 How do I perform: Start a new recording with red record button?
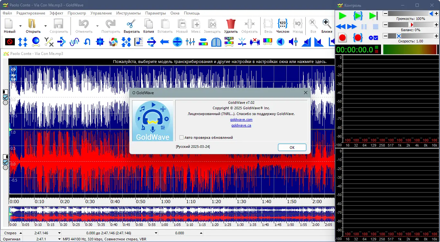point(342,38)
